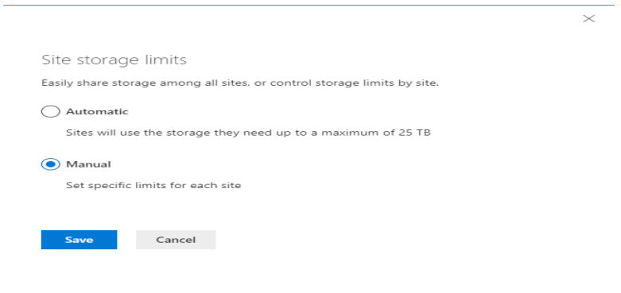Select the Manual radio button circle
621x293 pixels.
coord(51,164)
